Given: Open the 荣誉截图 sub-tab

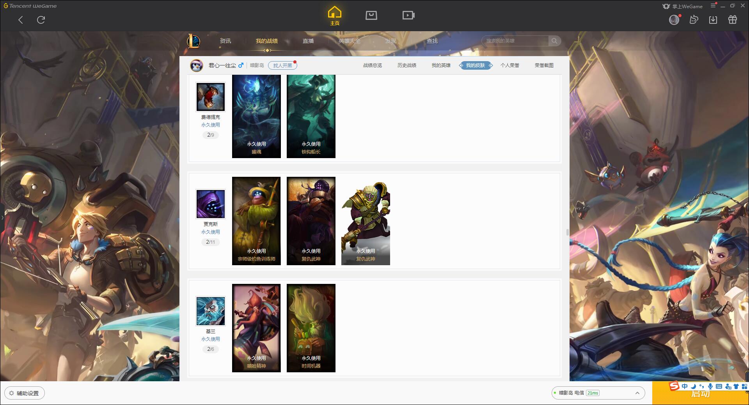Looking at the screenshot, I should (544, 65).
